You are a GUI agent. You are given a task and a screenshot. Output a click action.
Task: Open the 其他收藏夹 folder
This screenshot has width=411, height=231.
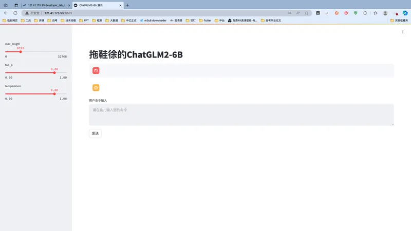tap(399, 21)
